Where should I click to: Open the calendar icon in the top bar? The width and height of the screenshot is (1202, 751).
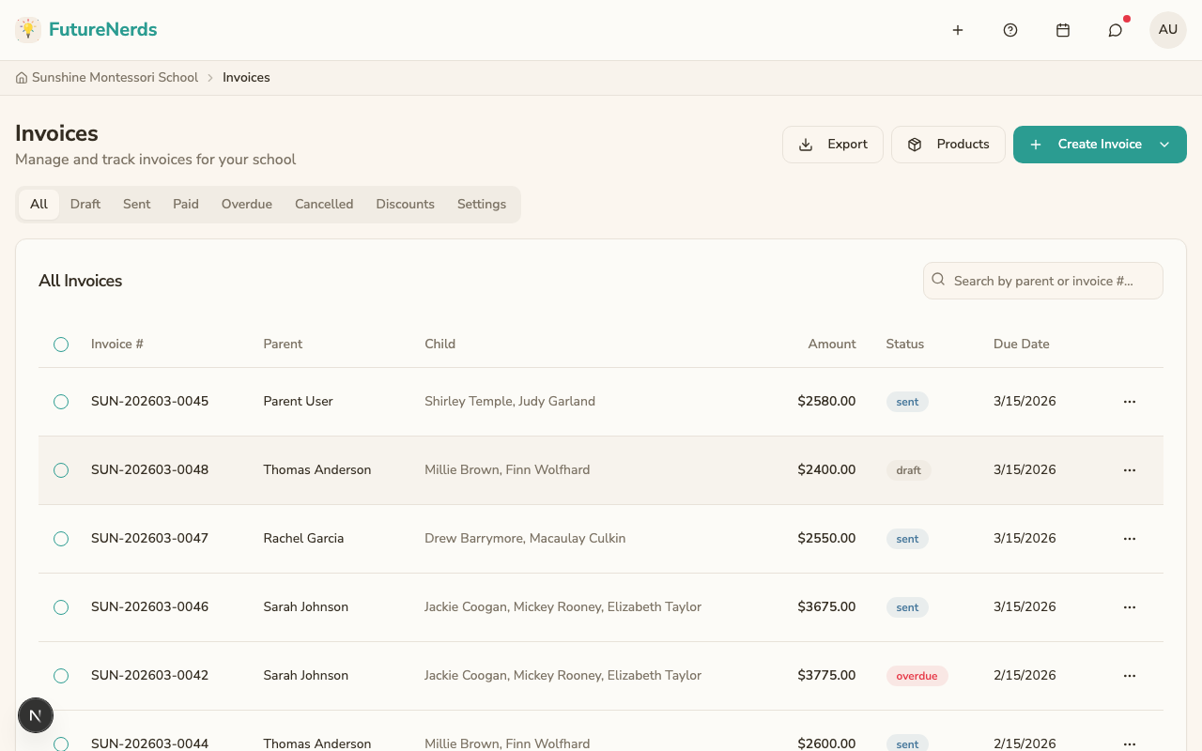(1063, 29)
